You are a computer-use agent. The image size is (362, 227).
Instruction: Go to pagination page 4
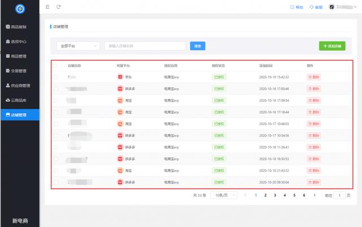click(285, 195)
